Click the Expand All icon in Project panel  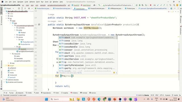22,8
